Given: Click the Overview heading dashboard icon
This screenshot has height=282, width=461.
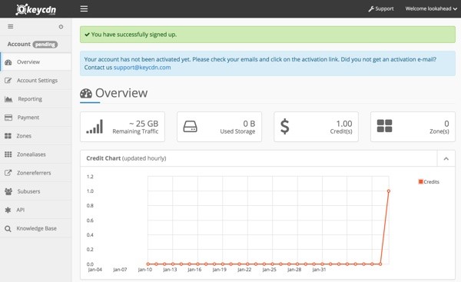Looking at the screenshot, I should [86, 94].
